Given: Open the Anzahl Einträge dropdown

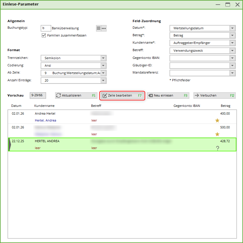Looking at the screenshot, I should pos(103,80).
